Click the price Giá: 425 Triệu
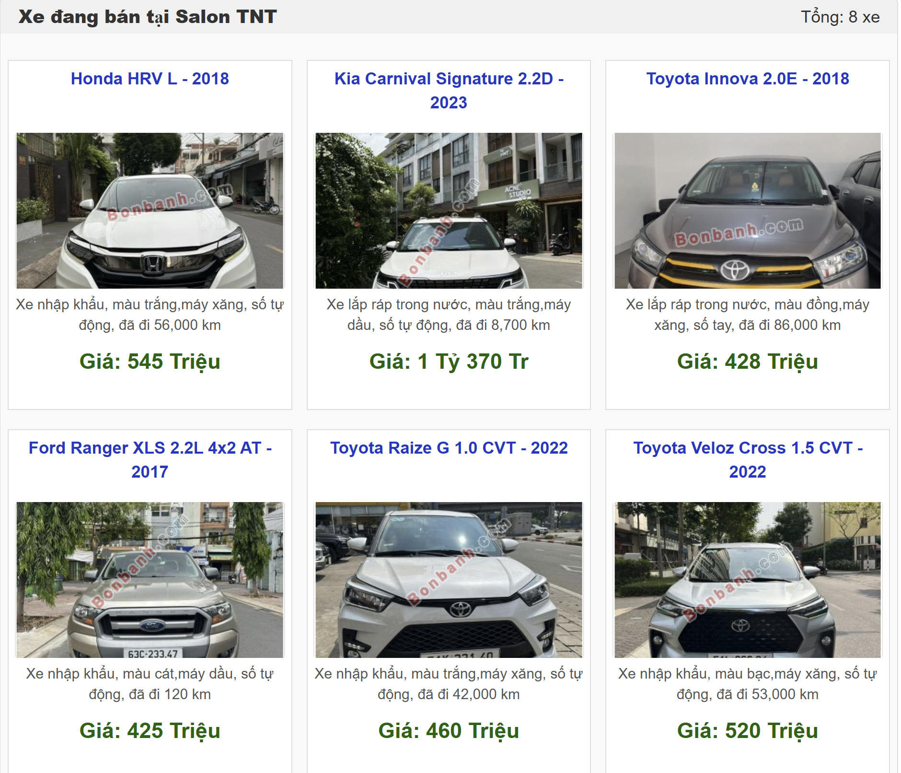Screen dimensions: 901x773 point(150,731)
